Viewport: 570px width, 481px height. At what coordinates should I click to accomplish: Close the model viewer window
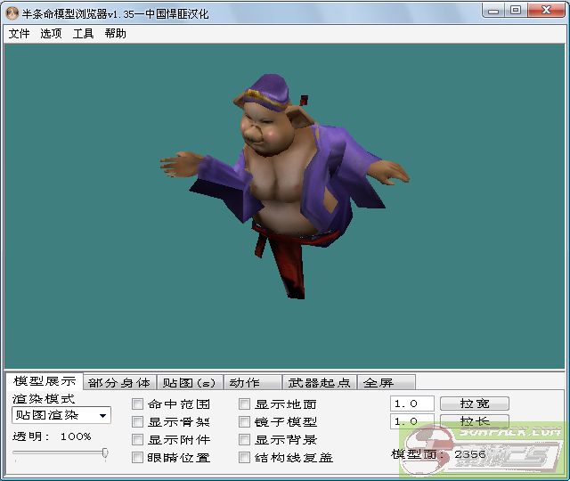point(545,10)
